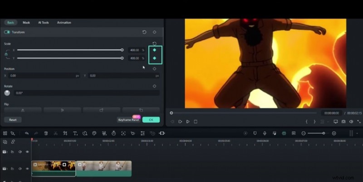Add a timeline marker
The width and height of the screenshot is (363, 182).
(x=255, y=133)
